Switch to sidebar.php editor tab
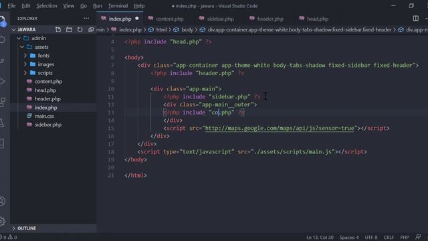 [x=220, y=19]
